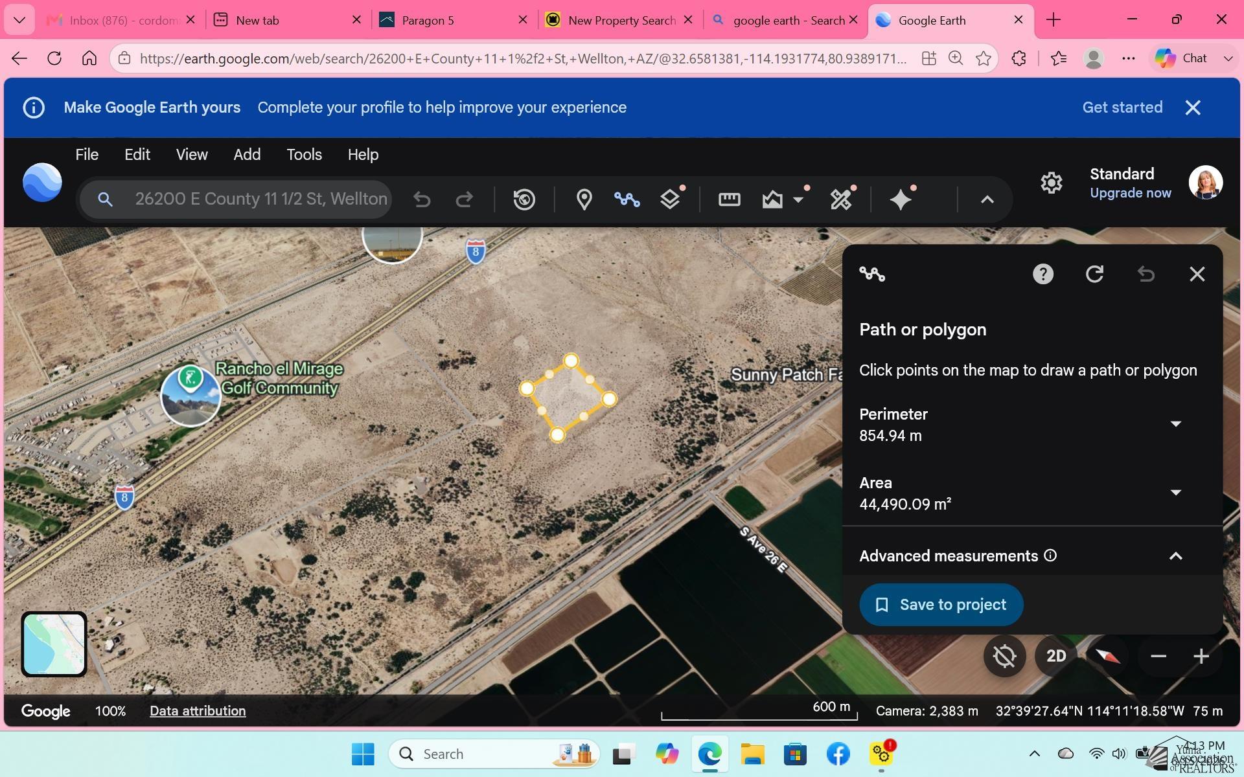Image resolution: width=1244 pixels, height=777 pixels.
Task: Open Google Earth settings gear
Action: point(1051,183)
